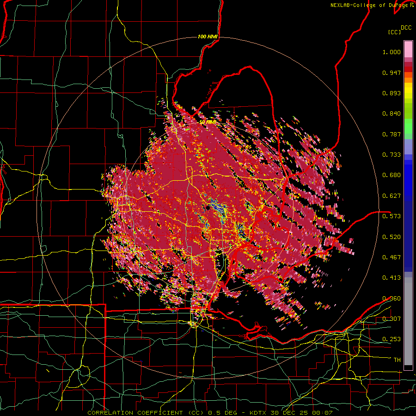Select the 0.787 scale value

392,134
